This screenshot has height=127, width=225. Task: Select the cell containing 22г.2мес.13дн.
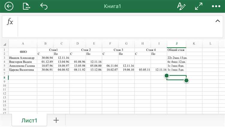tap(176, 58)
